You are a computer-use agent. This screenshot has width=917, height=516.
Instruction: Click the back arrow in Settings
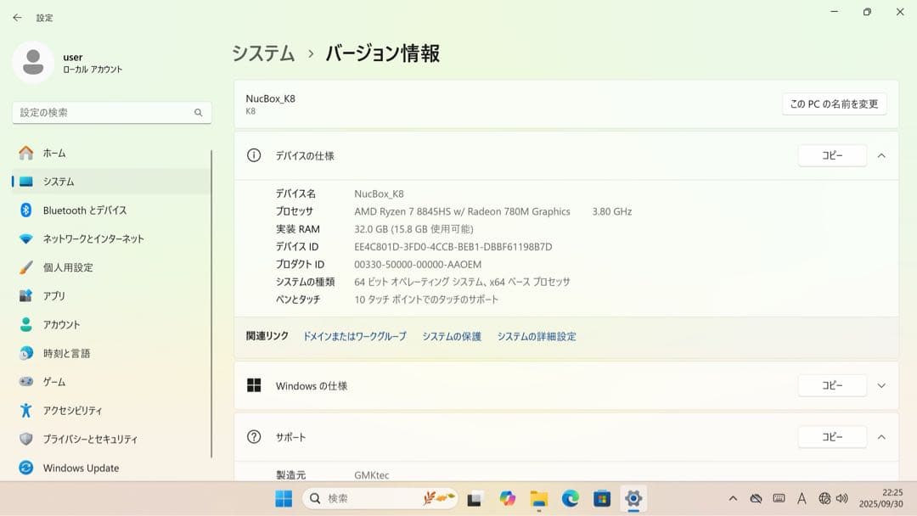tap(16, 17)
